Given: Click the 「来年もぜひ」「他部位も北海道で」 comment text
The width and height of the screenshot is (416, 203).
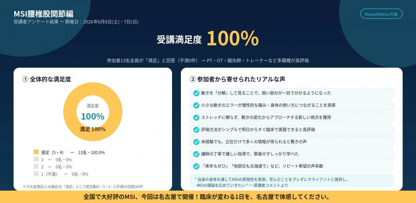Looking at the screenshot, I should (262, 166).
